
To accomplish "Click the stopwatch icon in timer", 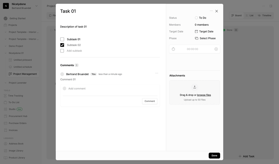I will coord(173,49).
